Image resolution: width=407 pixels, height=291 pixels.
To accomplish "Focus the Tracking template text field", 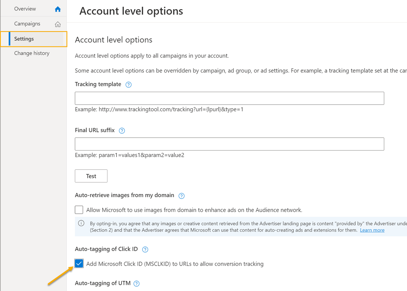I will (x=229, y=98).
